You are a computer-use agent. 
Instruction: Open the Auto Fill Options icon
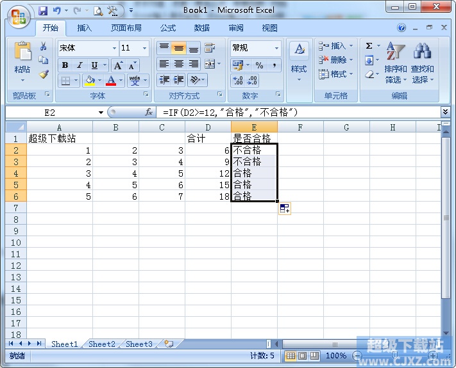(285, 209)
